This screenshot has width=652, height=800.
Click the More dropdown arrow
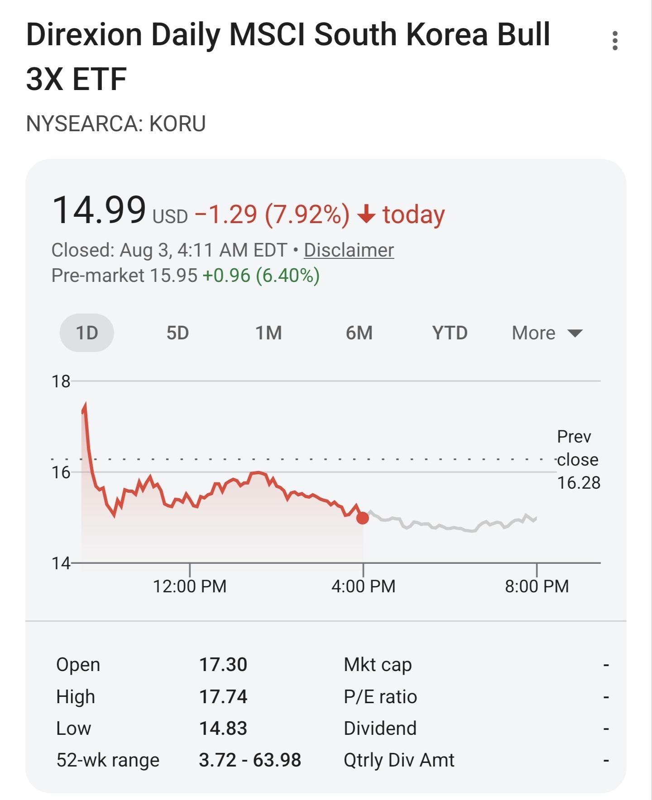point(575,333)
